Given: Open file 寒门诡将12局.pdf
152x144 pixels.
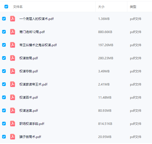Looking at the screenshot, I should (x=32, y=32).
